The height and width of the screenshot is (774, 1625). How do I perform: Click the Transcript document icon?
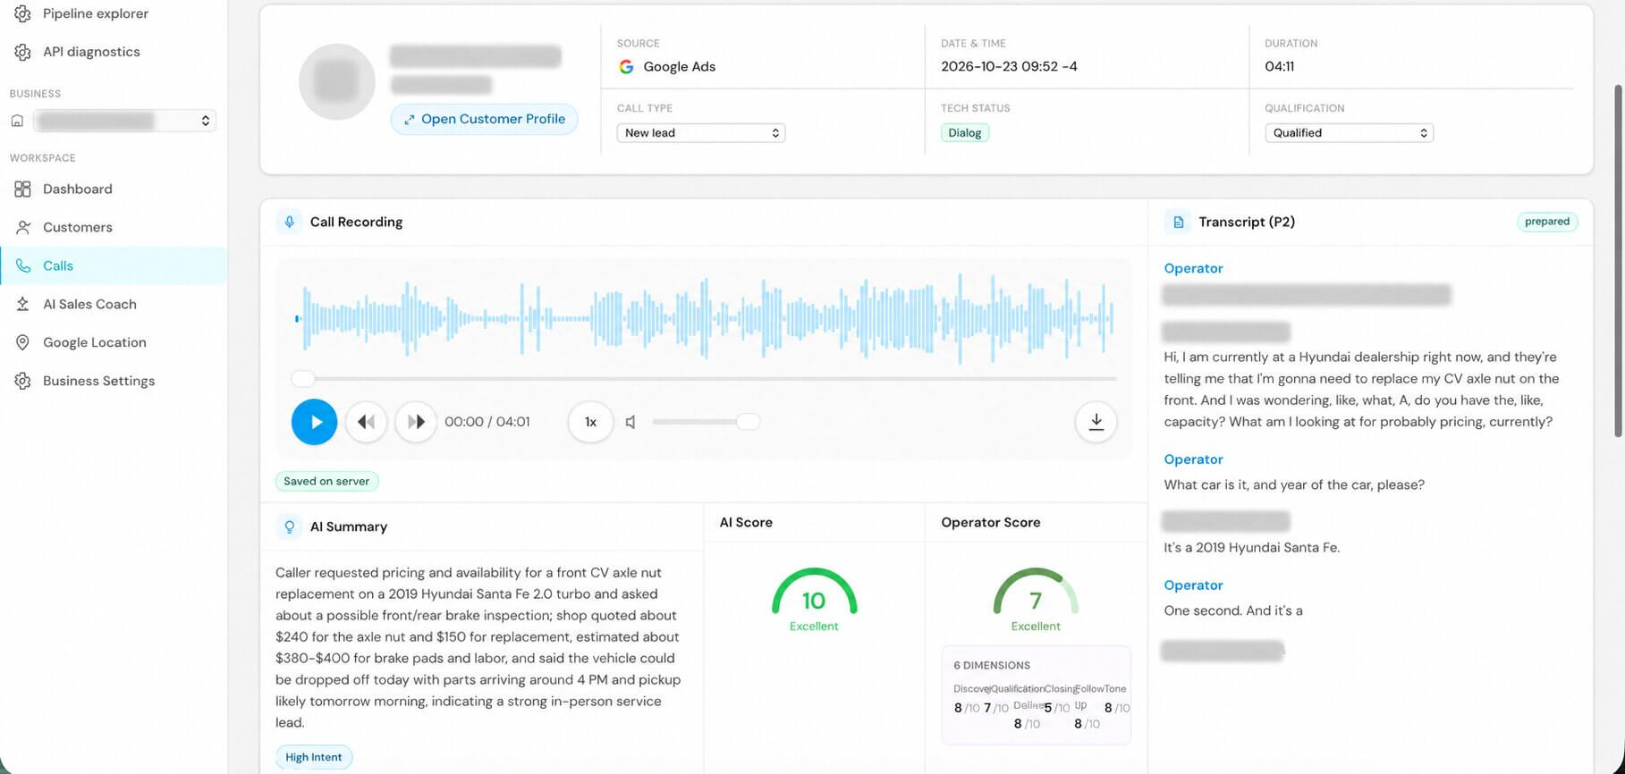[1178, 222]
